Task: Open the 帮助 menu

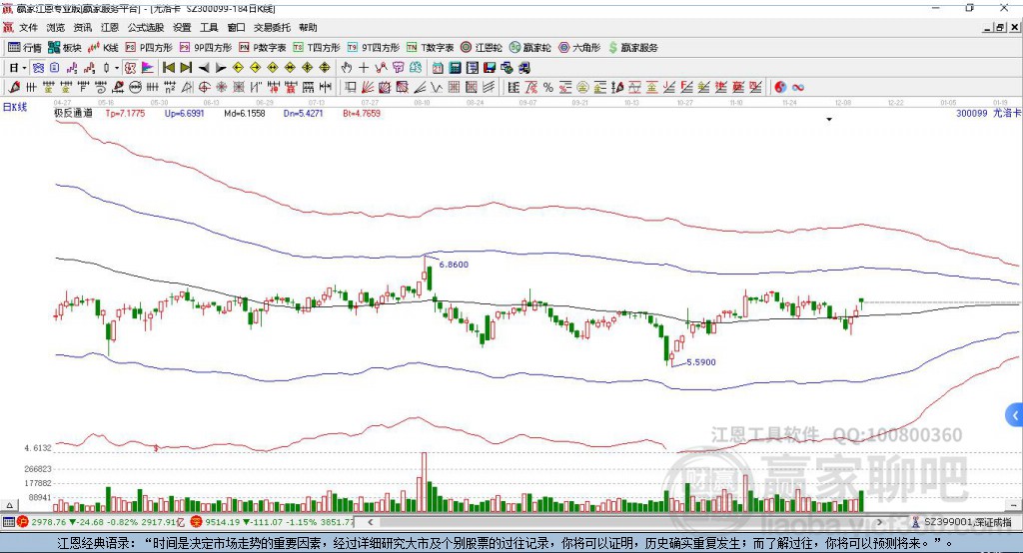Action: pos(308,27)
